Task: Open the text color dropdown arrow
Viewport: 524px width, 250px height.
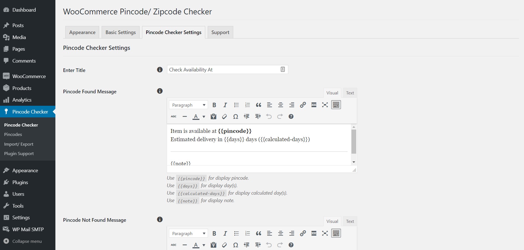Action: click(x=204, y=117)
